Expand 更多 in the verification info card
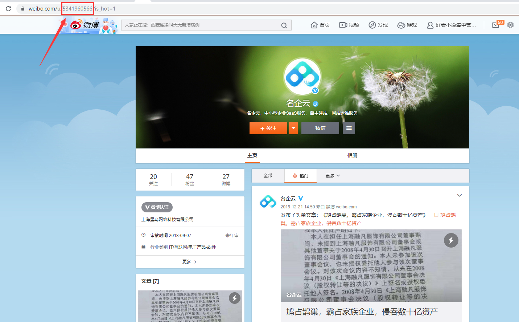This screenshot has height=322, width=519. (x=190, y=262)
